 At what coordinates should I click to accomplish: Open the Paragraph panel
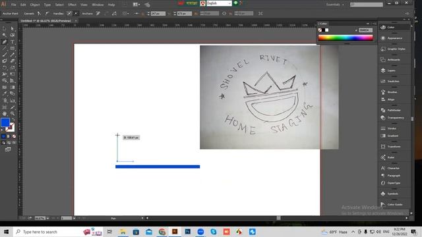[394, 176]
